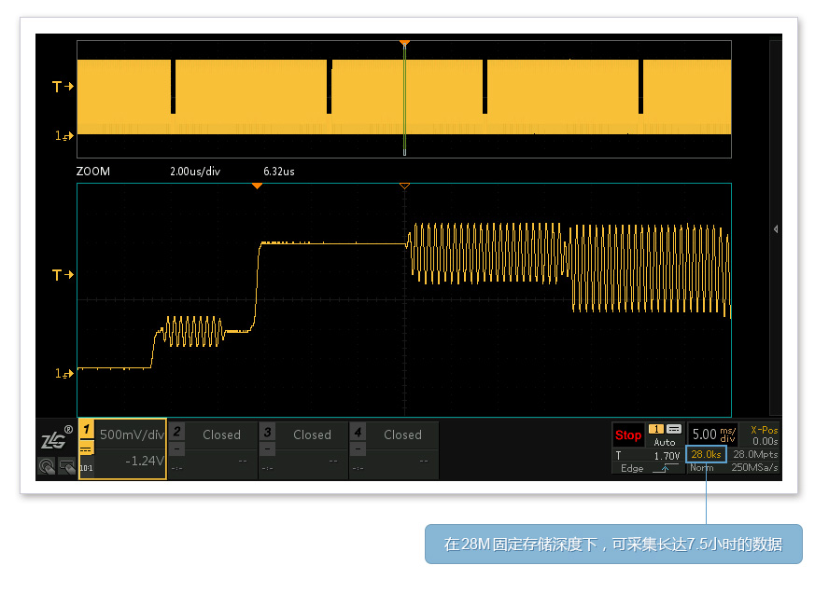Click the Auto trigger mode button
Screen dimensions: 829x593
pos(664,442)
